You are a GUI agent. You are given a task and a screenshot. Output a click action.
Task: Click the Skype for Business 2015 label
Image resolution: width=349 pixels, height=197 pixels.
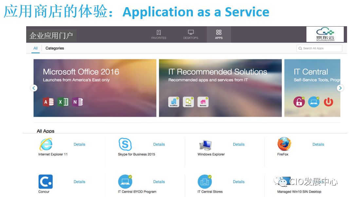[x=137, y=154]
